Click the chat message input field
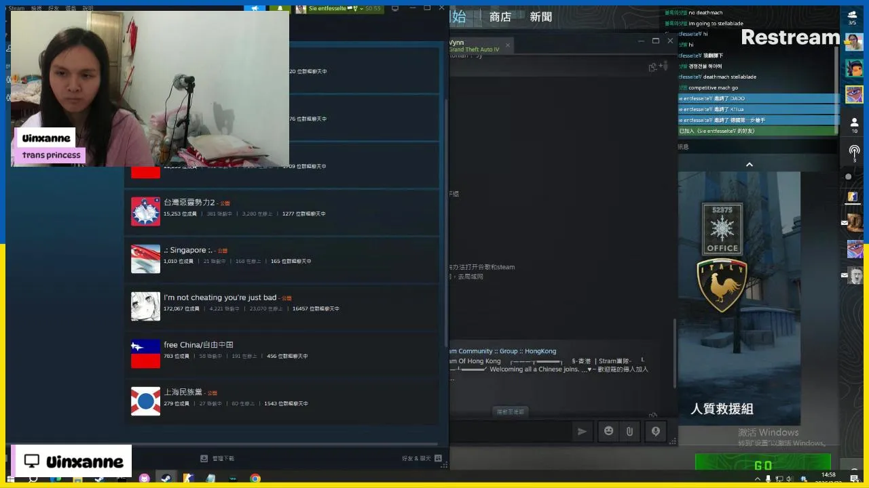 tap(509, 431)
